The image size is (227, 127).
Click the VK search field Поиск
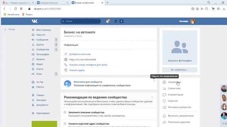click(x=81, y=21)
